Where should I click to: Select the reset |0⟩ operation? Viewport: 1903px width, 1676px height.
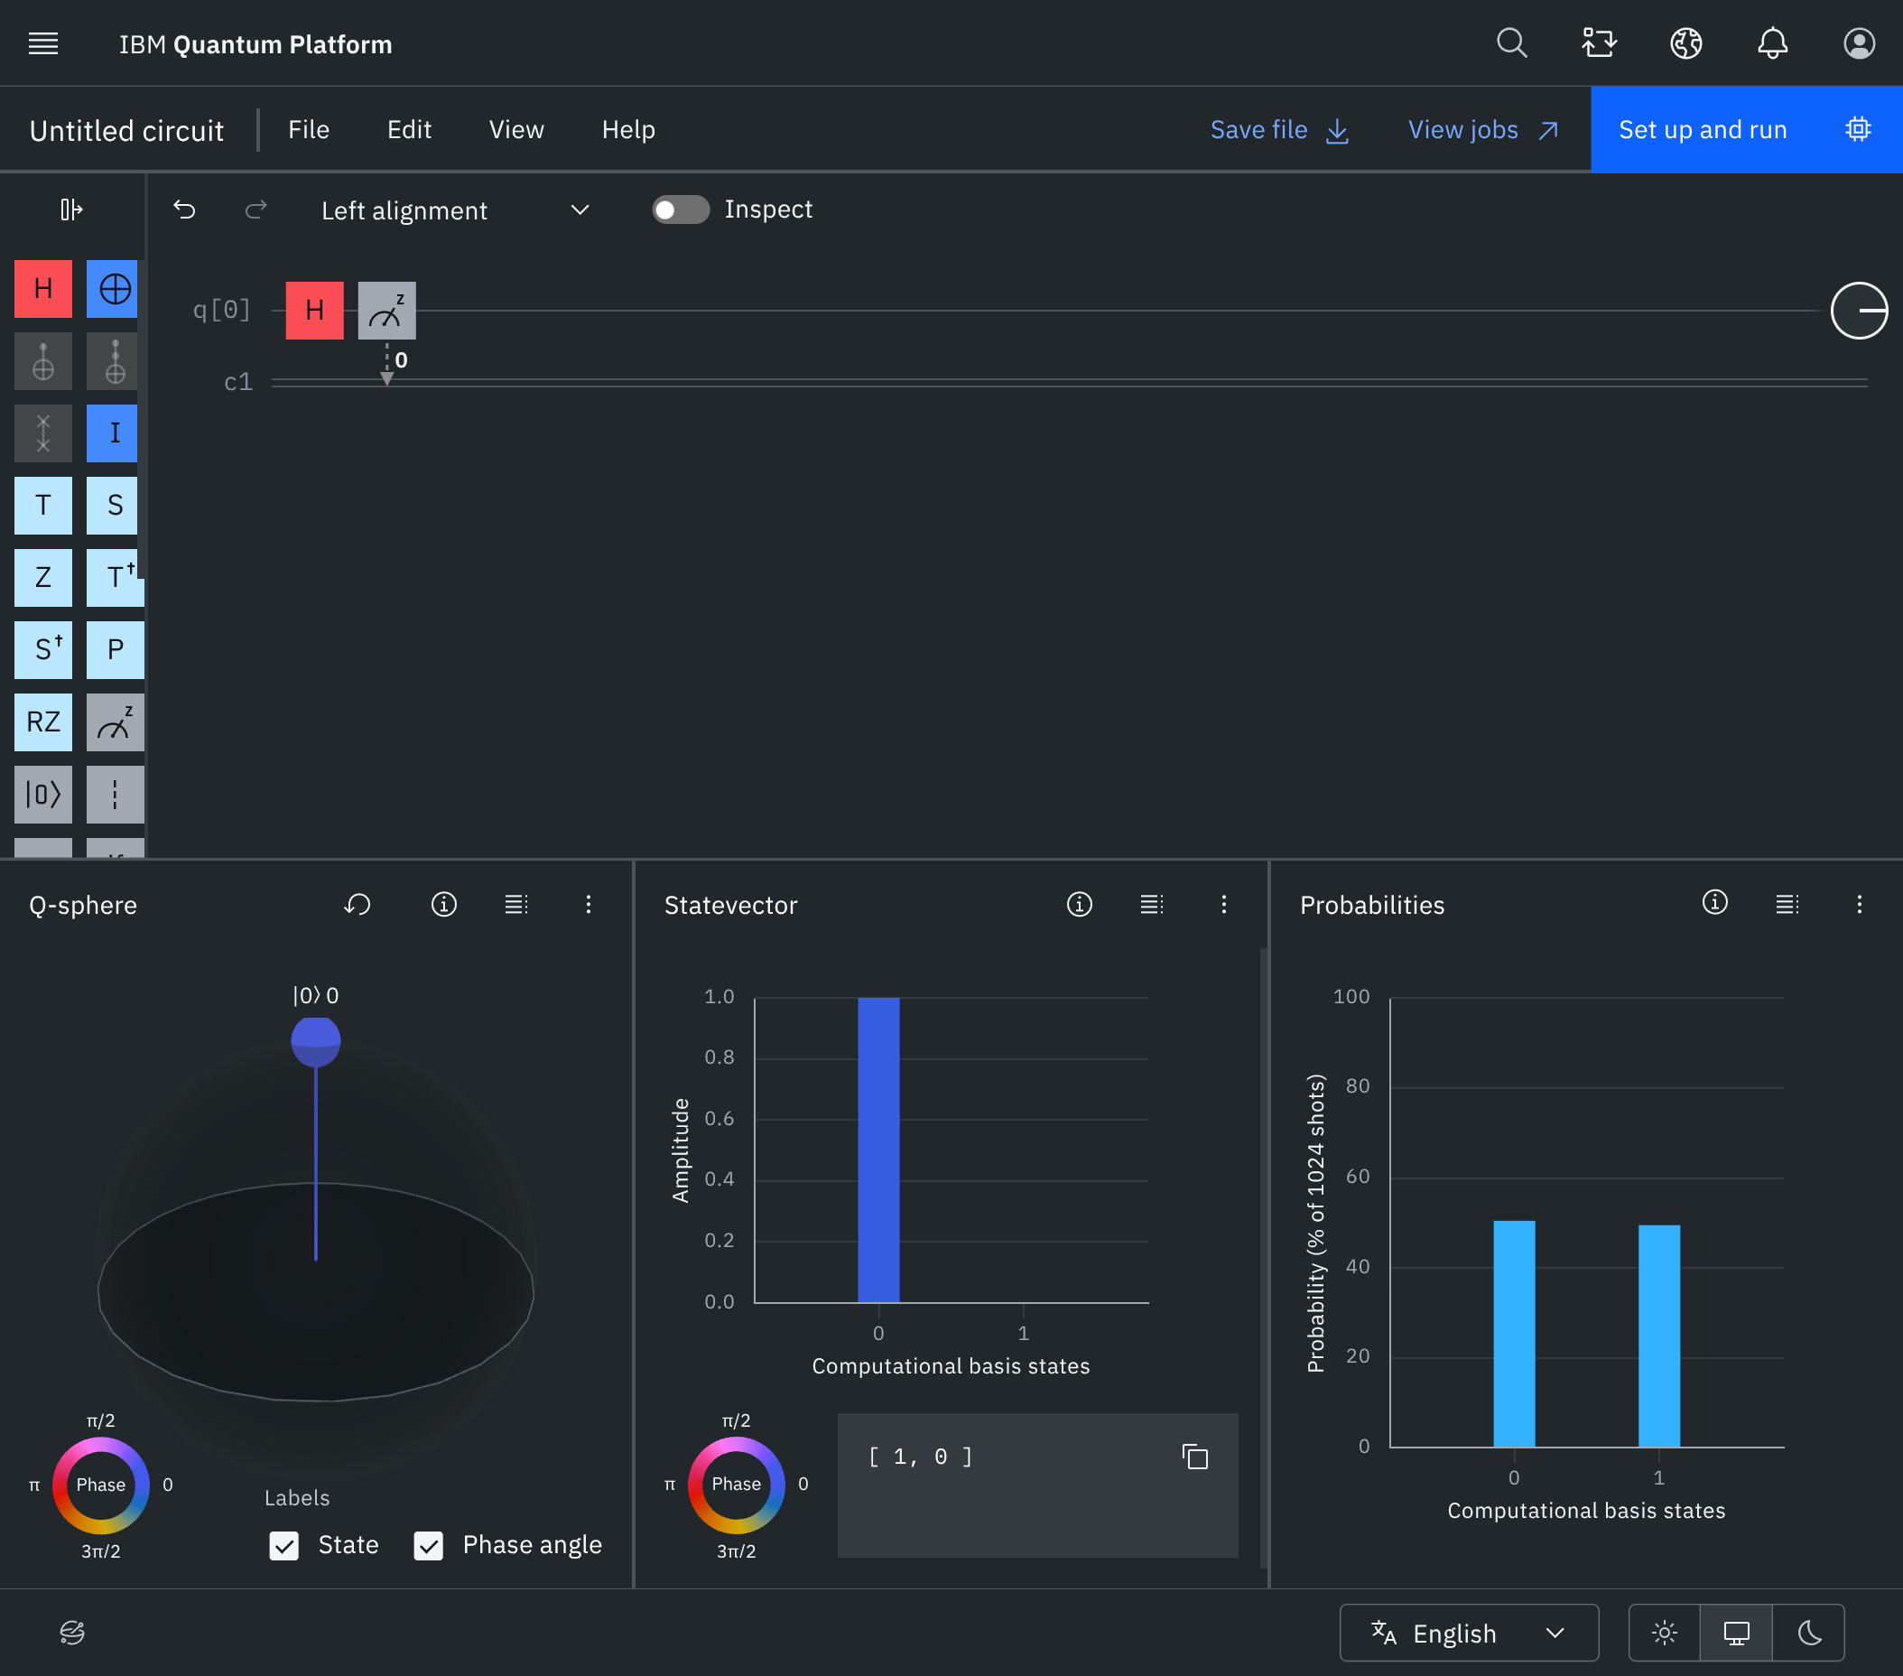[x=42, y=795]
